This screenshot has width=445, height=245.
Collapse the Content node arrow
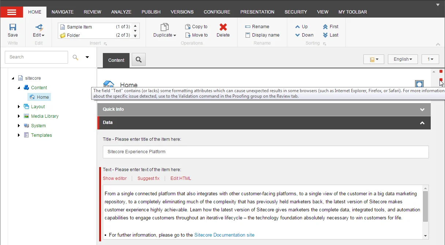pos(19,88)
